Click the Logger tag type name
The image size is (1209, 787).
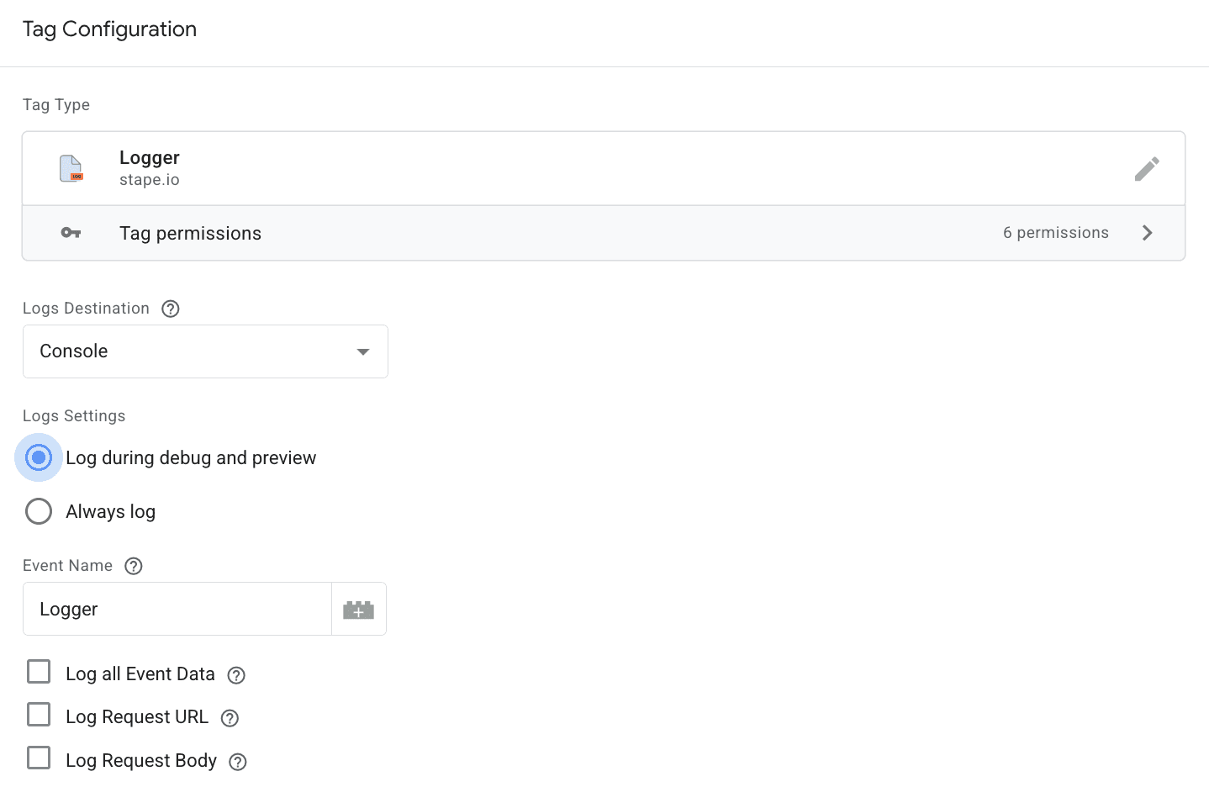[150, 158]
